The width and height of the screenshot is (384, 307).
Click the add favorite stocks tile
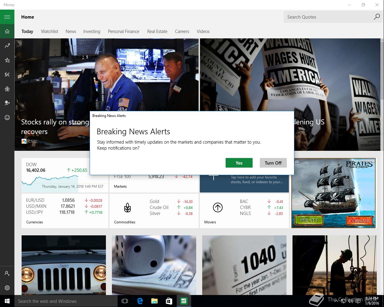pos(244,183)
